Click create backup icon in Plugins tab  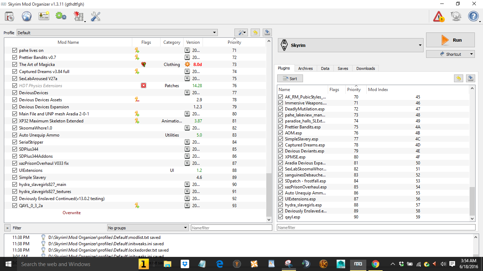coord(471,78)
